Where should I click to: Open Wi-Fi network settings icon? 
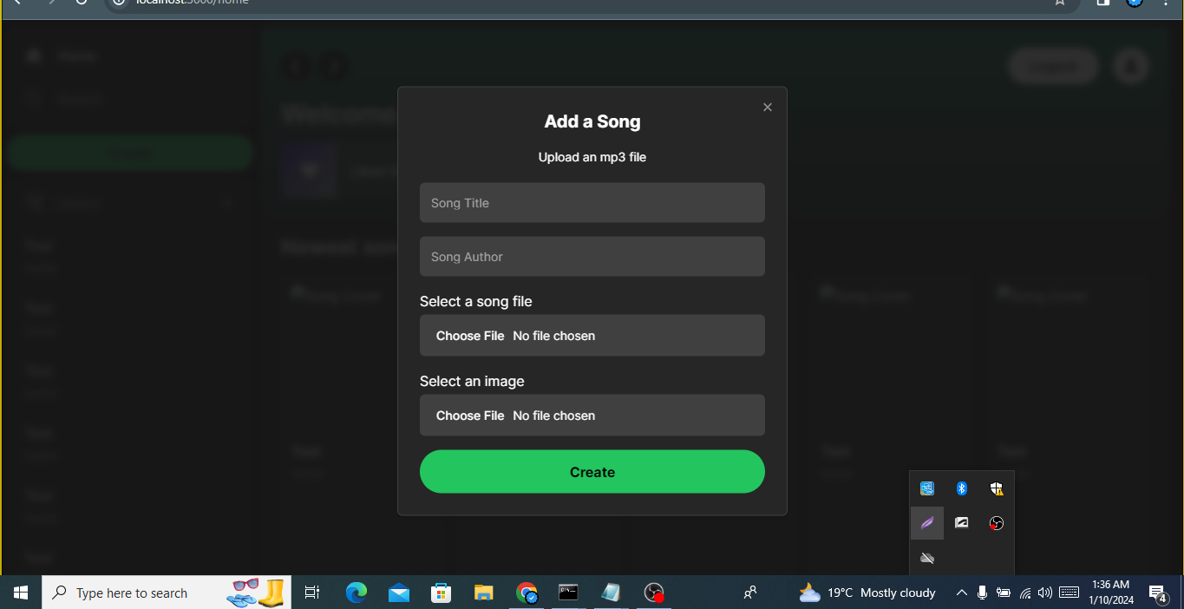click(1025, 593)
